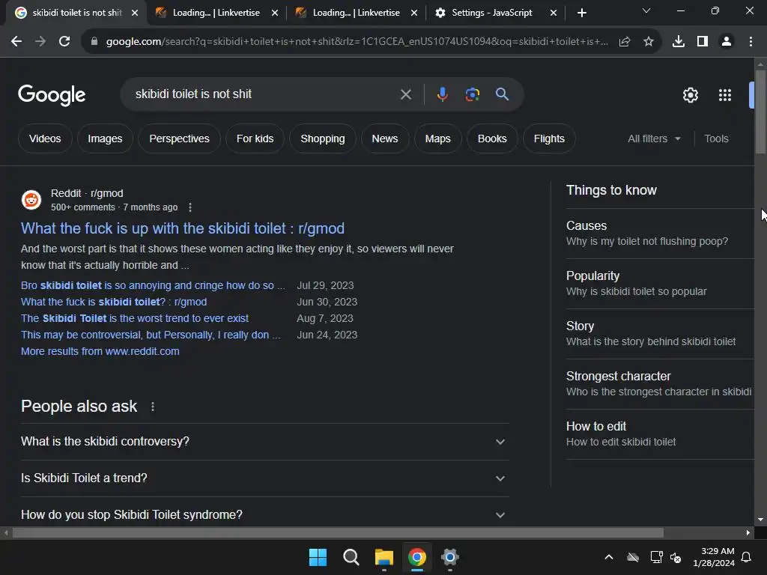The image size is (767, 575).
Task: Open the tab search dropdown arrow
Action: tap(646, 10)
